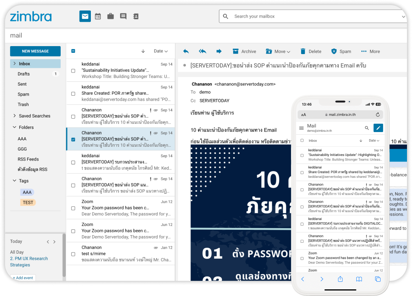Tap the phone browser share icon
412x296 pixels.
340,279
